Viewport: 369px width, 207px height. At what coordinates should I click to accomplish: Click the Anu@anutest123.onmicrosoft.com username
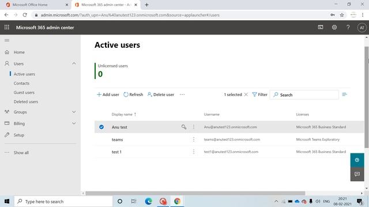point(231,127)
